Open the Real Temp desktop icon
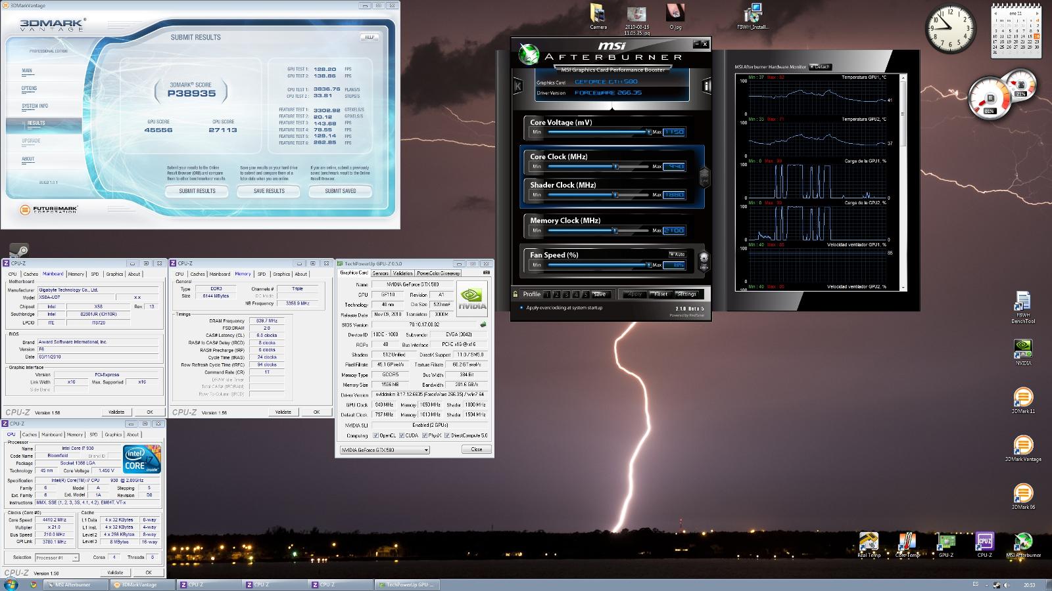 tap(869, 544)
